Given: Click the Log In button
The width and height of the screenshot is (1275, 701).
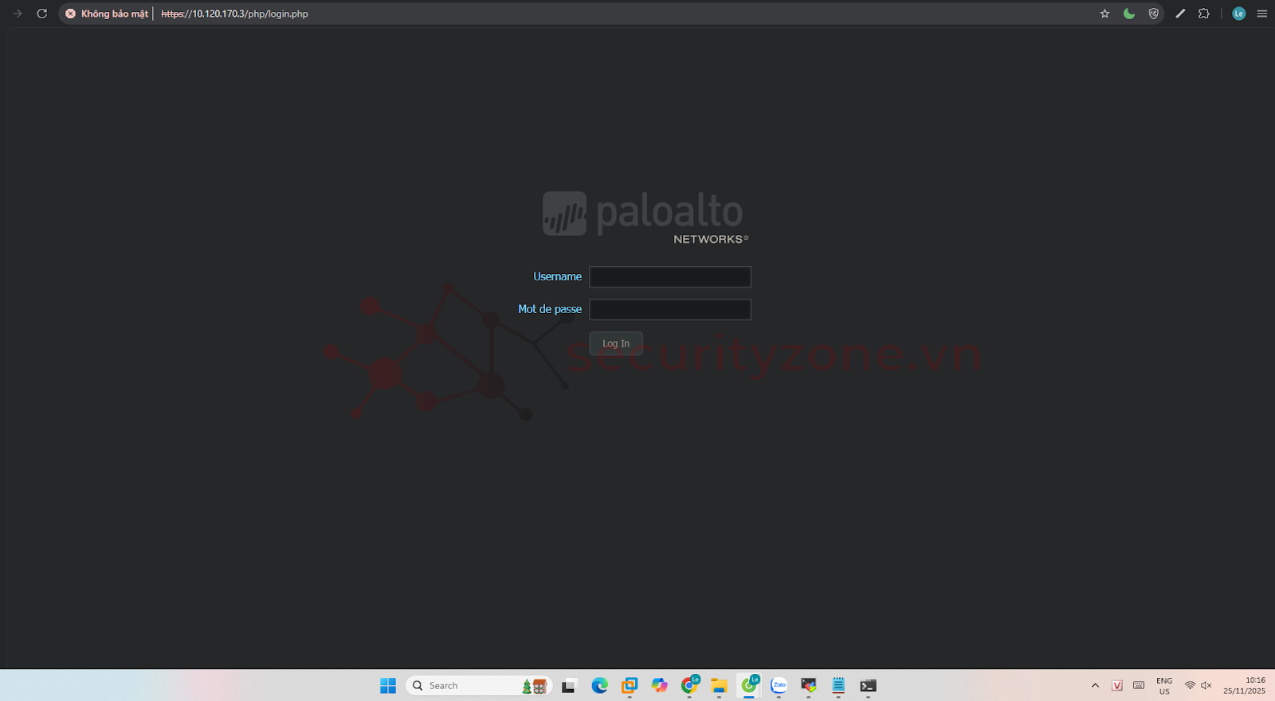Looking at the screenshot, I should click(615, 343).
